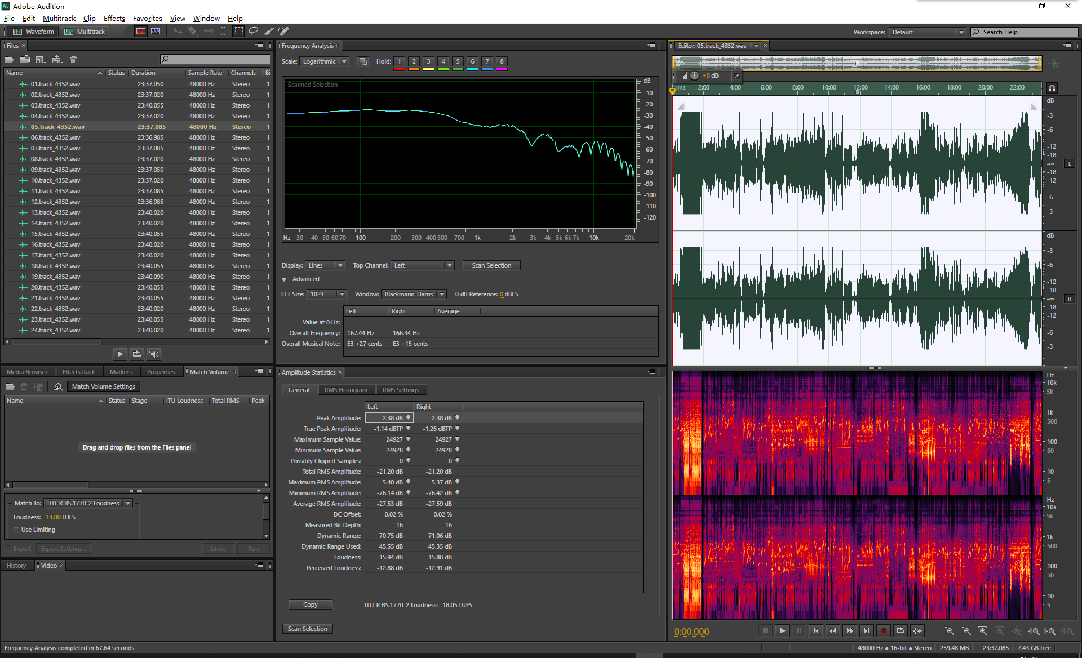Click Zoom In at Out Point icon
1082x658 pixels.
pos(1050,632)
